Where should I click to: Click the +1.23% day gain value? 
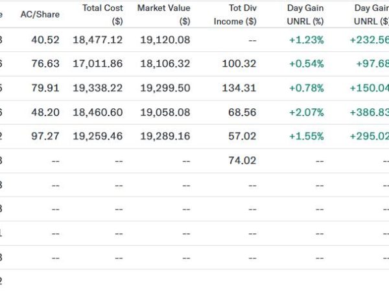click(x=307, y=40)
